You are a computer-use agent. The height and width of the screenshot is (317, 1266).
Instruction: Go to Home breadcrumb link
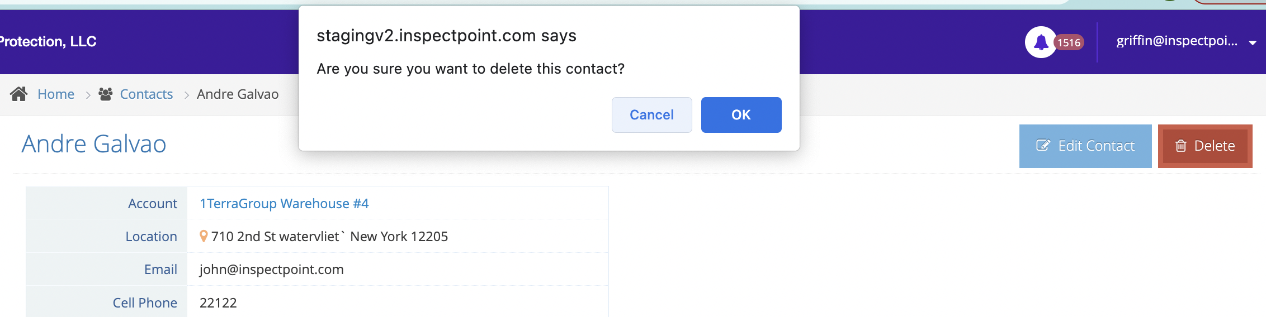click(x=56, y=94)
